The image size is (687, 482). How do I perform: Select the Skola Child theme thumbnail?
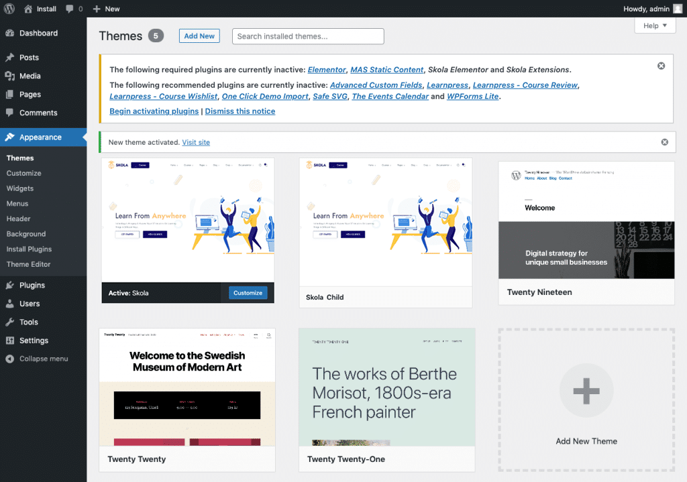point(386,223)
